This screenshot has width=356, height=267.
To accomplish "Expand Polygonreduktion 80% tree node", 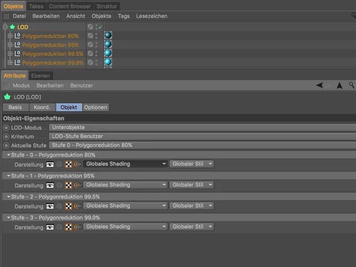I will coord(10,36).
